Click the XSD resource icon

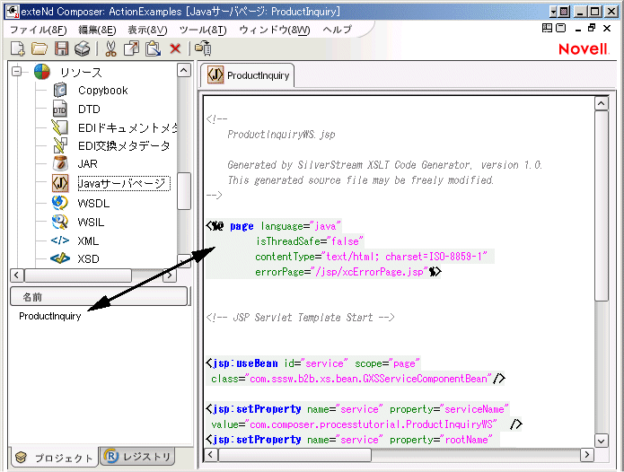tap(60, 258)
